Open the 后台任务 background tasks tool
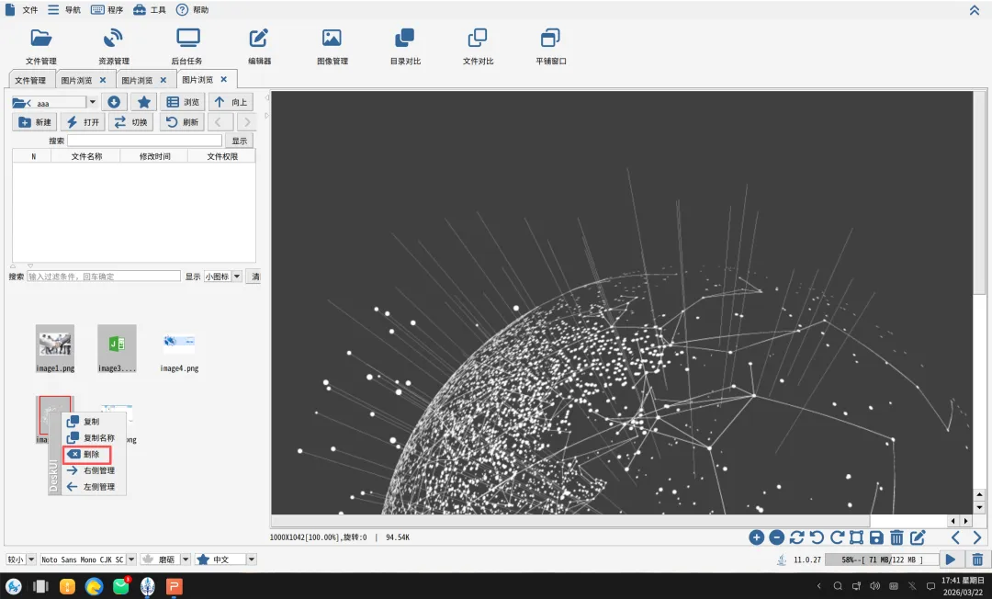The image size is (992, 599). [187, 46]
